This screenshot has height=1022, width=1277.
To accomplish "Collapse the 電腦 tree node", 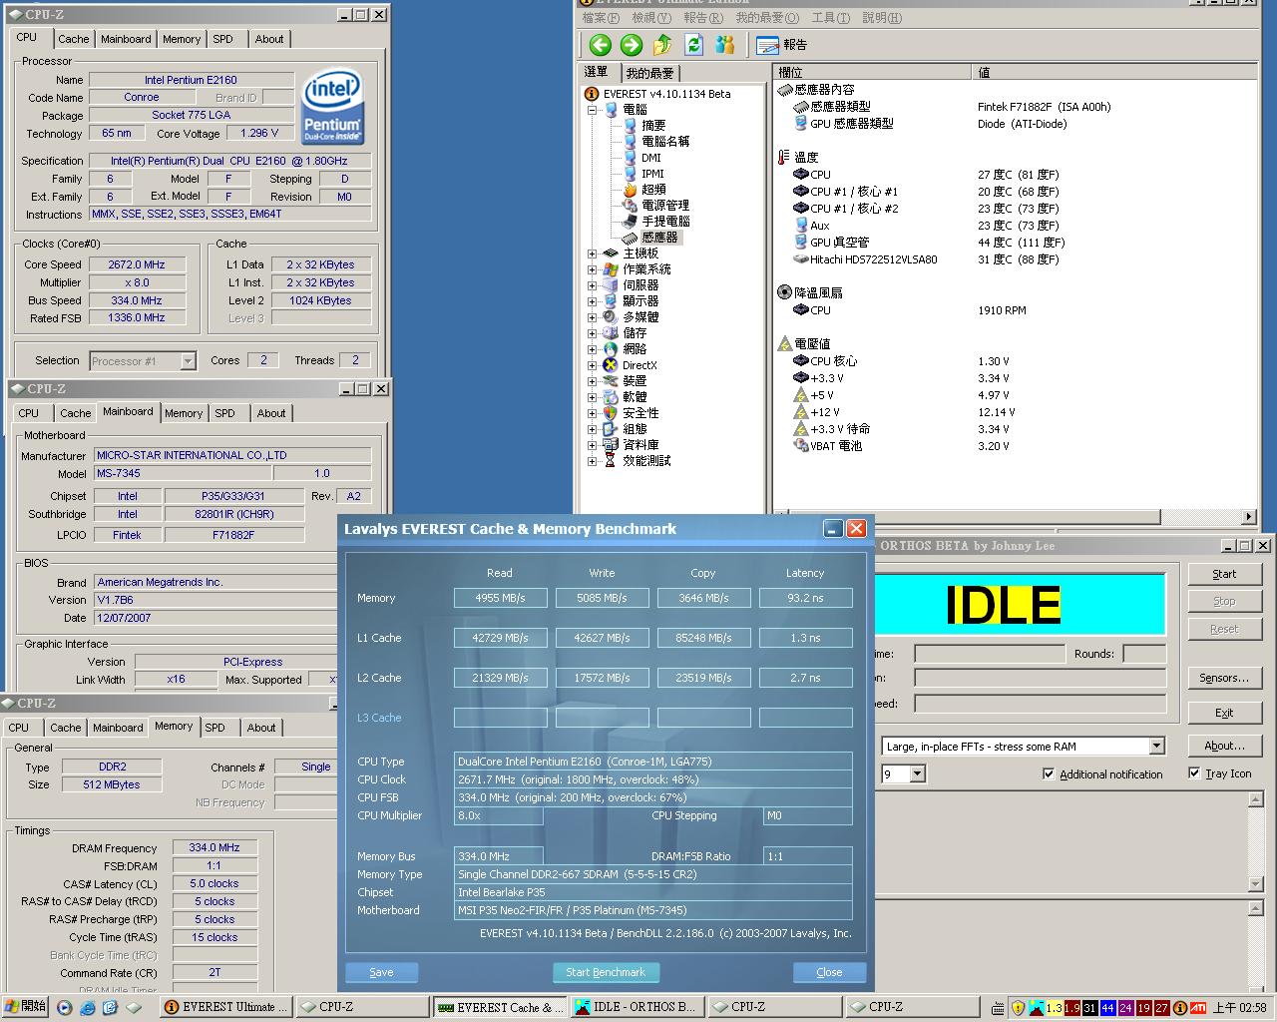I will click(x=592, y=109).
